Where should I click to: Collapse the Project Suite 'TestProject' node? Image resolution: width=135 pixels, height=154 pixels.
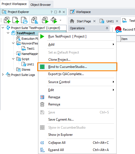click(x=3, y=28)
